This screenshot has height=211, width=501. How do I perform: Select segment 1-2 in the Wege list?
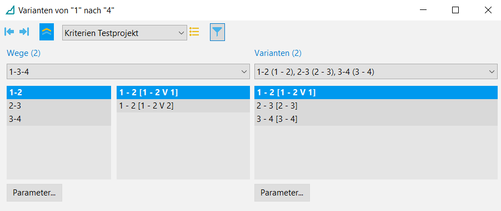tap(59, 92)
